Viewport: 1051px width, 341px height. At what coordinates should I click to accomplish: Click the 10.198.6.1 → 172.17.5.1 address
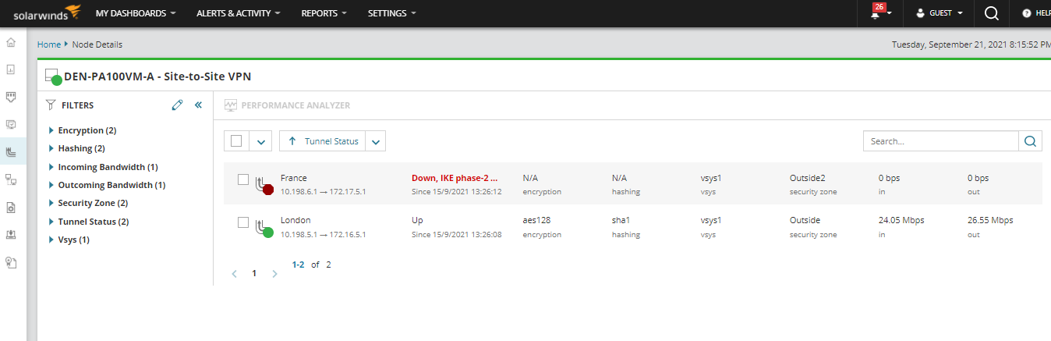(324, 192)
